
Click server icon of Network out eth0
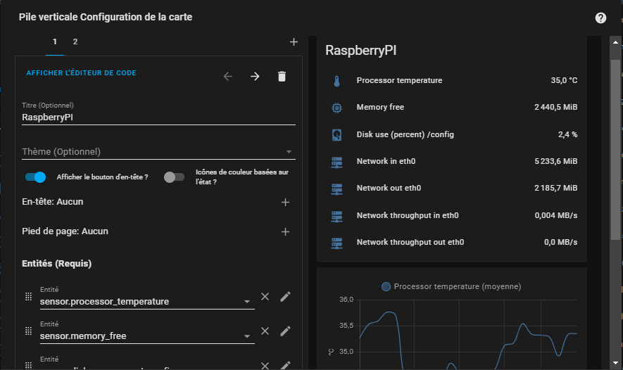pos(336,189)
